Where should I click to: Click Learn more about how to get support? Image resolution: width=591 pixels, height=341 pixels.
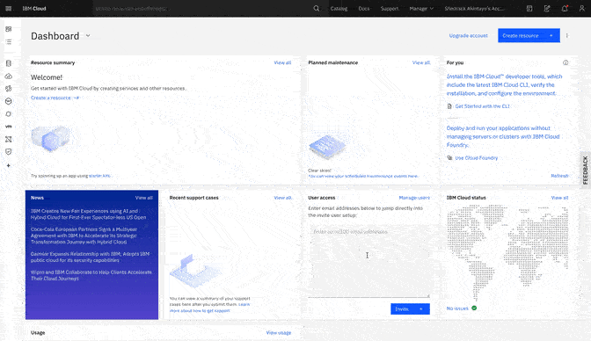pos(209,308)
